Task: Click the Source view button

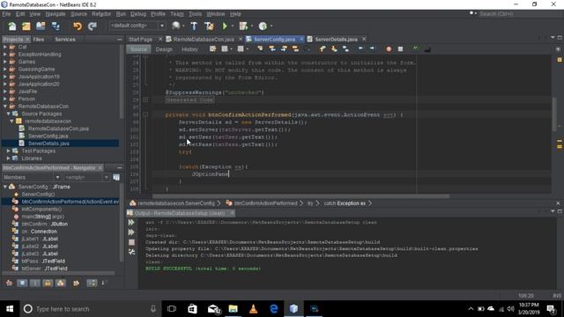Action: tap(138, 49)
